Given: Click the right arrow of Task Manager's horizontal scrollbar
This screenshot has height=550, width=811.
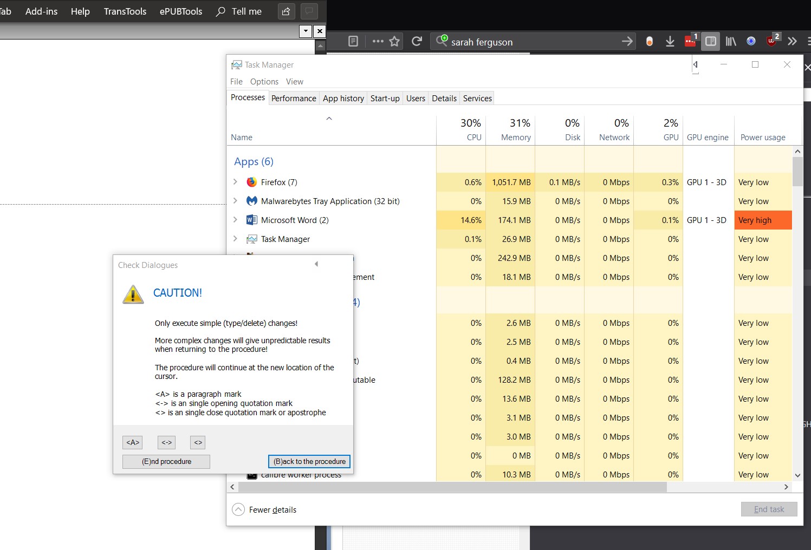Looking at the screenshot, I should (x=787, y=487).
